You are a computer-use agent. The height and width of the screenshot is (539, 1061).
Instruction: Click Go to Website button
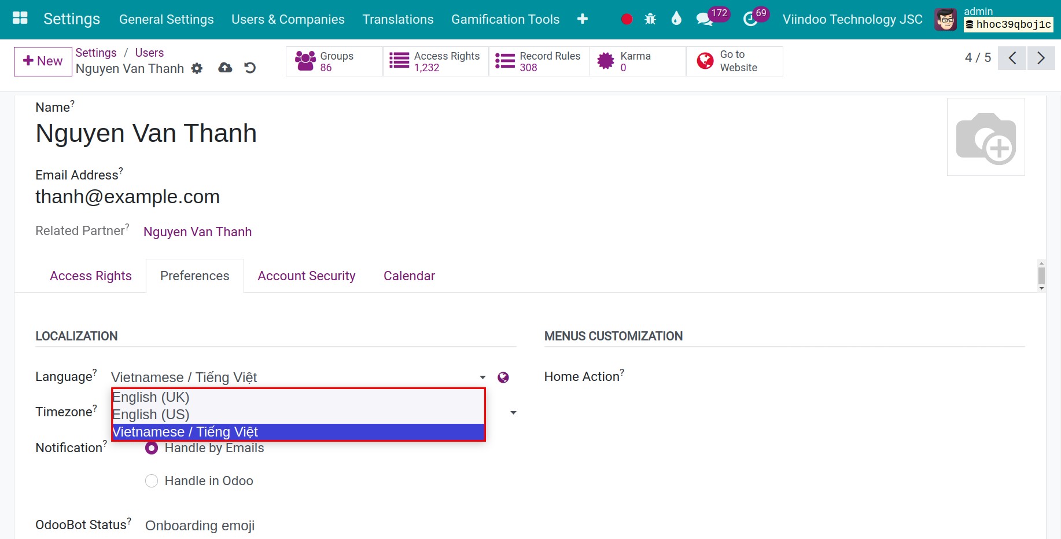[x=735, y=61]
